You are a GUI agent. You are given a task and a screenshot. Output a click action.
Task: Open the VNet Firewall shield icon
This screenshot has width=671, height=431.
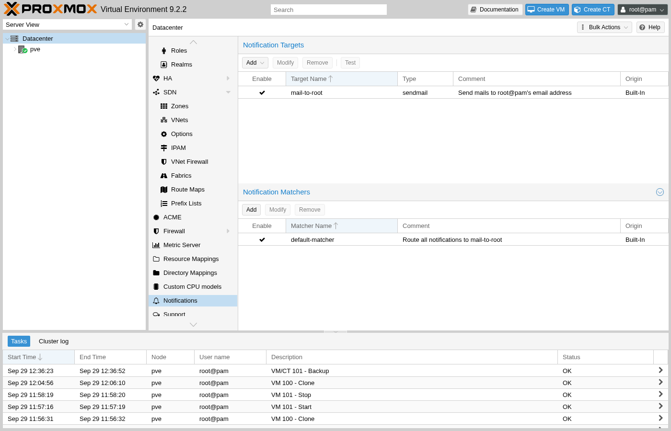(164, 162)
